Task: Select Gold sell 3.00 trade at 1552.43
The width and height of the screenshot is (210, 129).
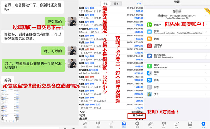Action: [x=111, y=78]
